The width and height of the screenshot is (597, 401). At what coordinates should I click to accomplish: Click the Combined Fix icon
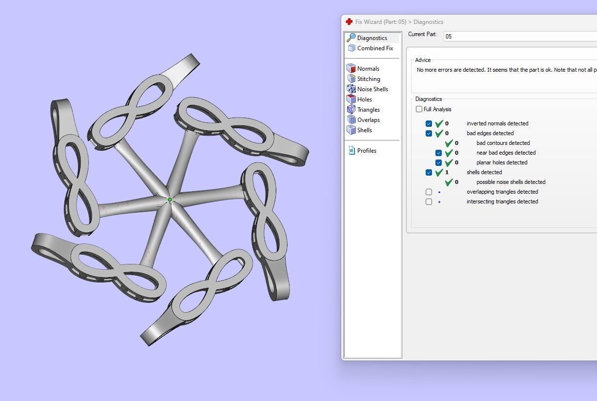351,48
